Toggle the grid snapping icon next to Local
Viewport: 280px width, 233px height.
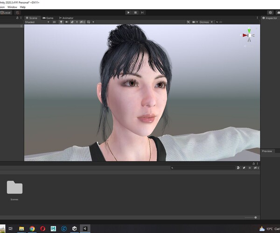[x=17, y=13]
